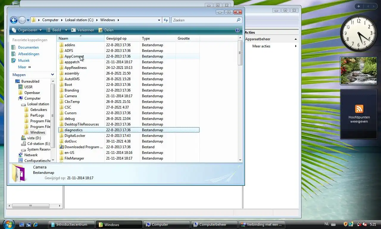Switch to Computerbeheer taskbar button
This screenshot has height=229, width=381.
[214, 225]
